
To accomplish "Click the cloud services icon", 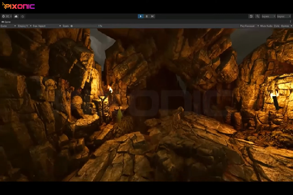I will pyautogui.click(x=16, y=16).
